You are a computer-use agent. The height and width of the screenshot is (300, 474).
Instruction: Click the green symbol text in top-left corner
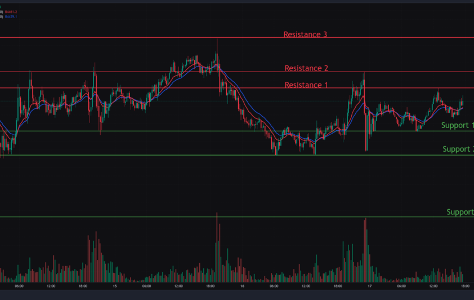click(x=2, y=6)
